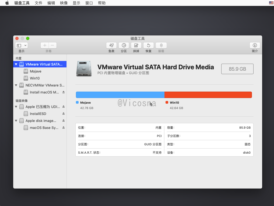
Task: Click the VMware Virtual SATA Hard Drive Media title
Action: pyautogui.click(x=156, y=67)
